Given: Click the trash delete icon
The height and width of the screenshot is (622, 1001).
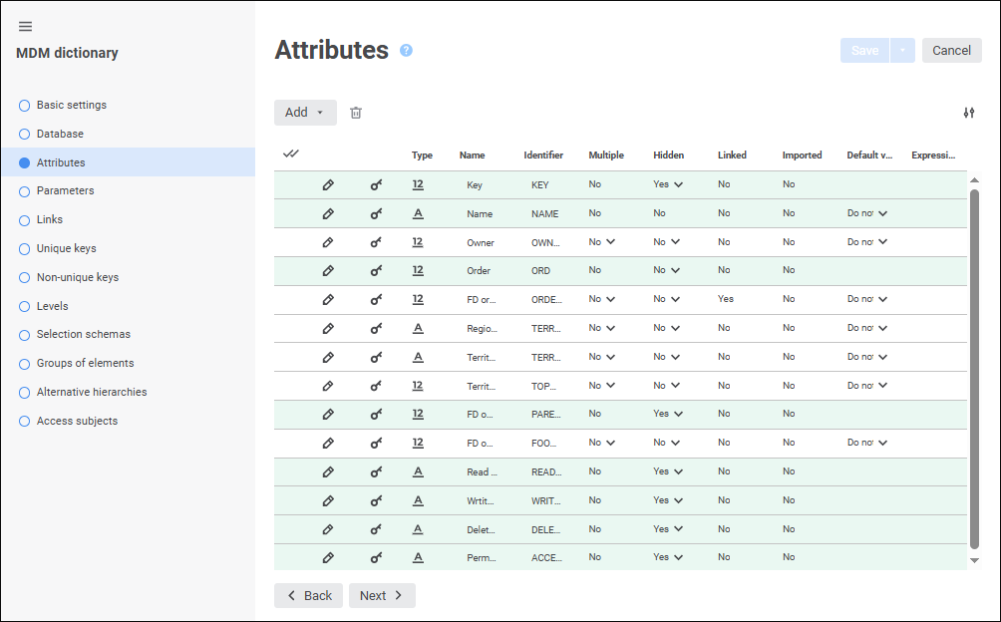Looking at the screenshot, I should pyautogui.click(x=356, y=113).
